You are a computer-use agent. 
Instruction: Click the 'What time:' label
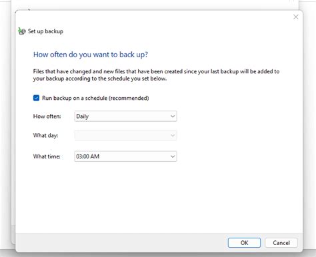click(x=47, y=156)
